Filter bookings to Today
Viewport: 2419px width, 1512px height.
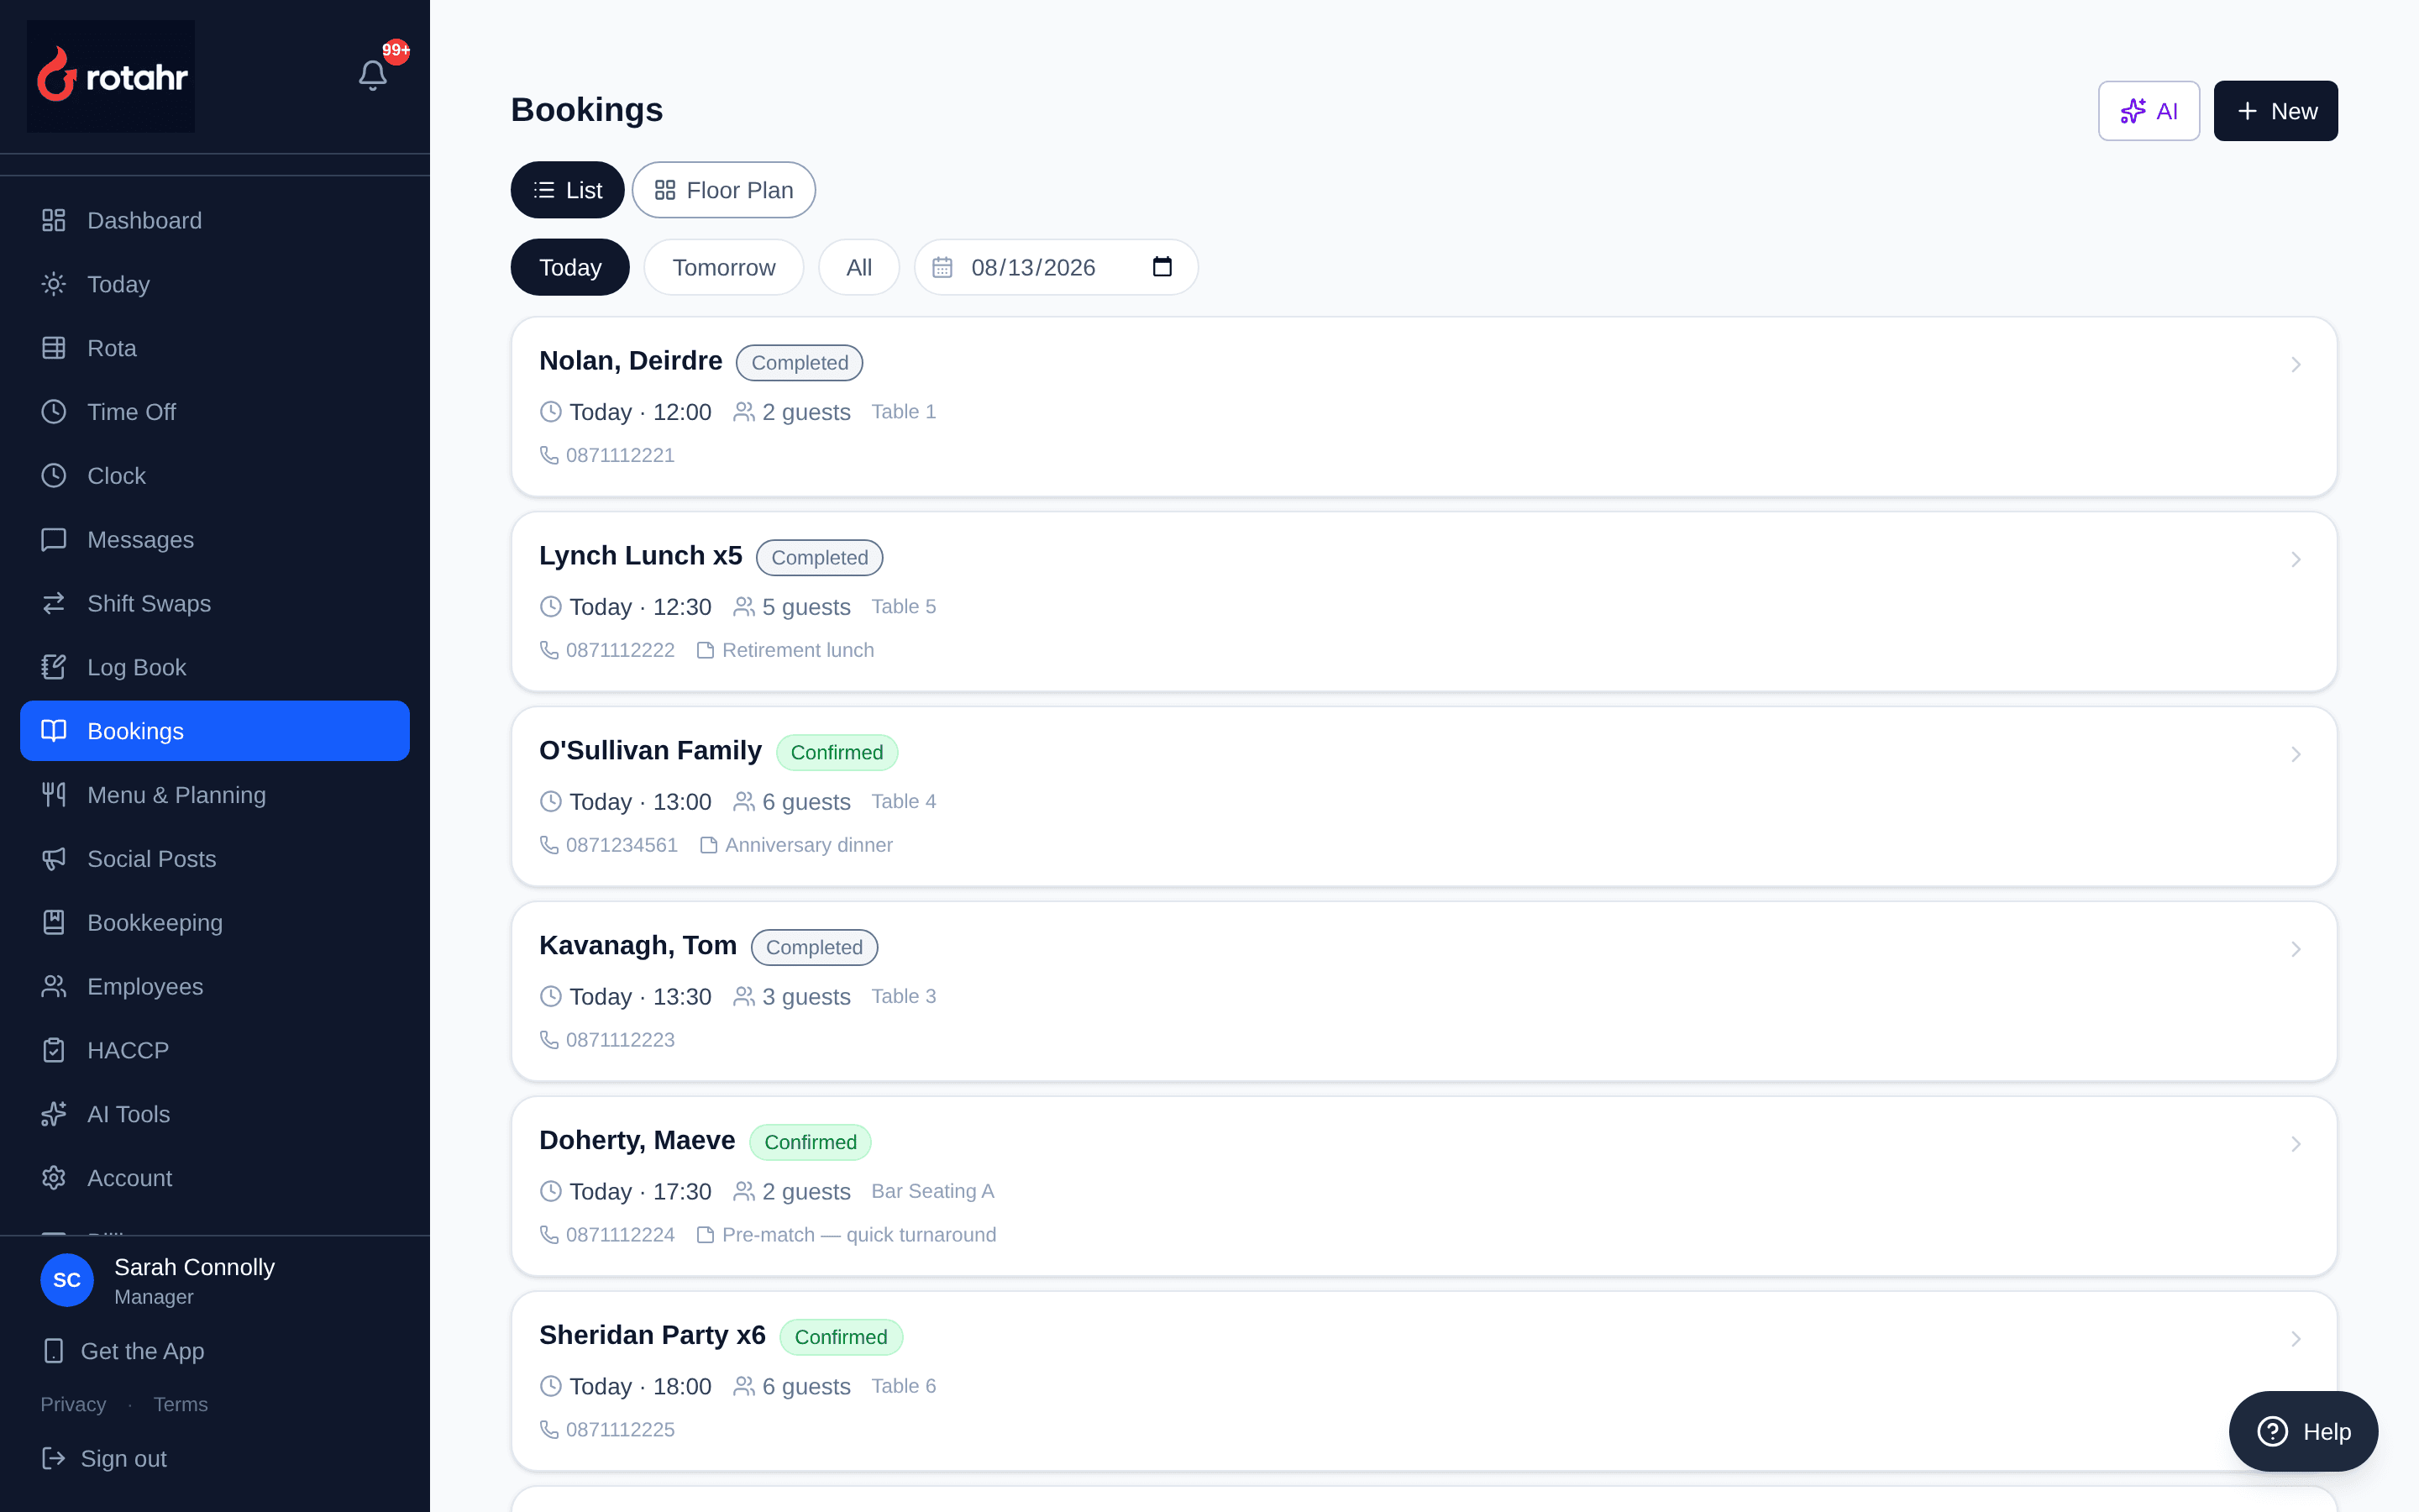click(x=569, y=267)
